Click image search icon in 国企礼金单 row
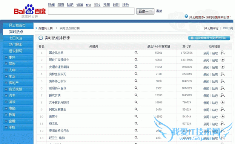 (x=223, y=53)
